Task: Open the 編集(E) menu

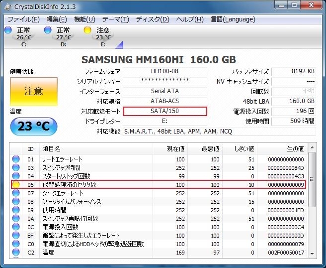Action: tap(57, 19)
